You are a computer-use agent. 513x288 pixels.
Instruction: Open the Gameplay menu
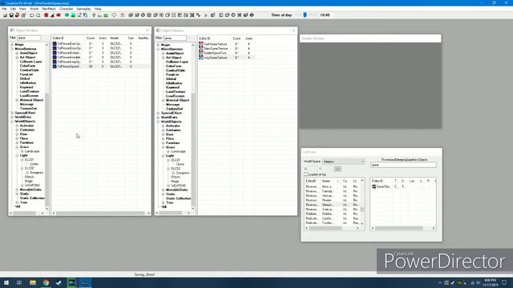pyautogui.click(x=83, y=9)
